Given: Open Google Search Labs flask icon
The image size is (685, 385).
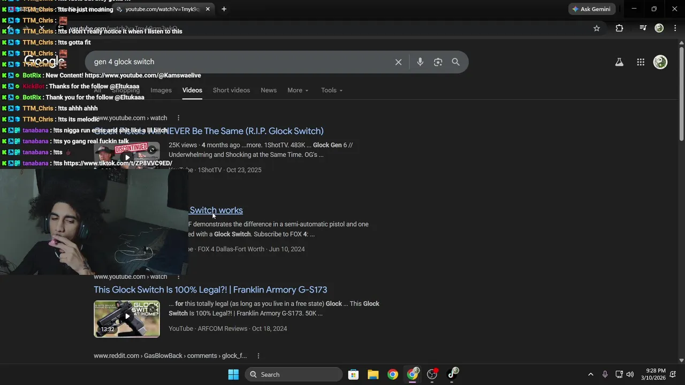Looking at the screenshot, I should (x=619, y=62).
